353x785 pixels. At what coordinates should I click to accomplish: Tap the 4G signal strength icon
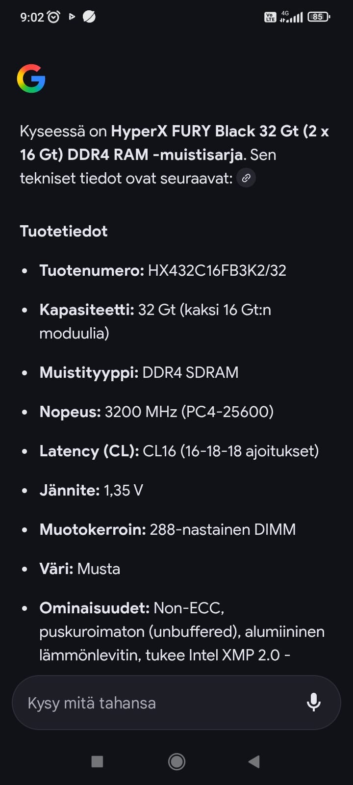click(x=291, y=17)
